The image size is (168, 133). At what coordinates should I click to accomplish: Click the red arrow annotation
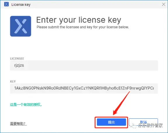tap(121, 103)
